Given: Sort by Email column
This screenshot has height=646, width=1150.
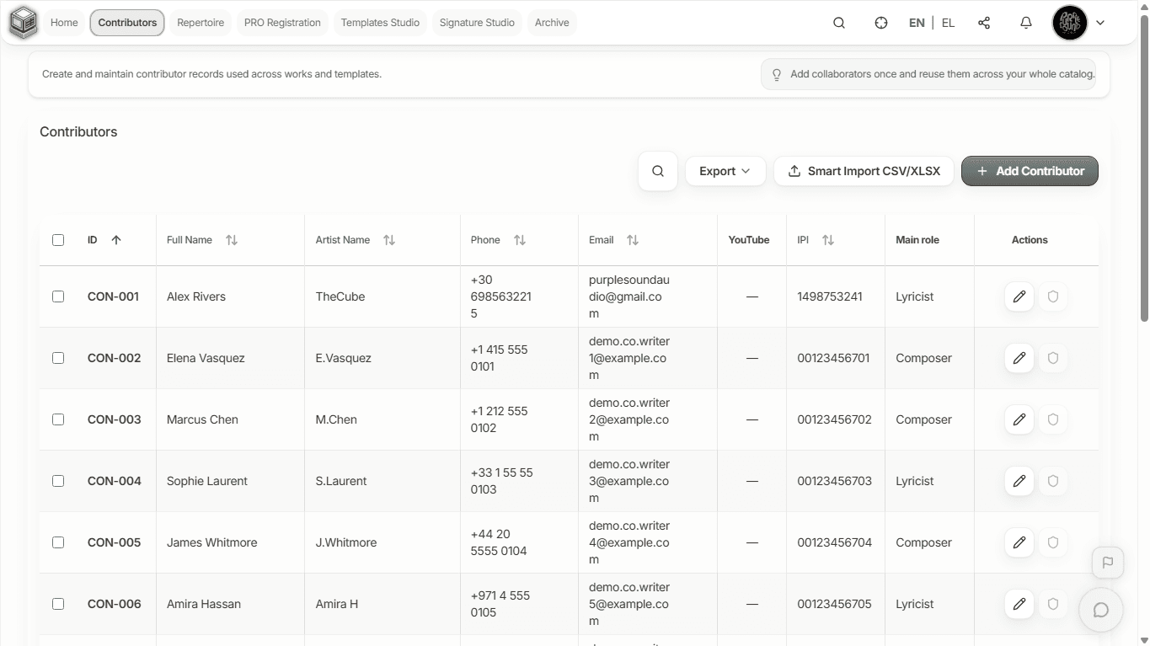Looking at the screenshot, I should (633, 240).
